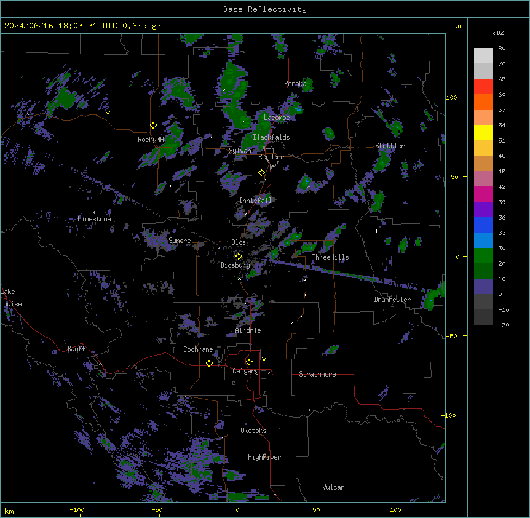Click the yellow diamond marker below Cochrane
Screen dimensions: 530x518
tap(209, 363)
